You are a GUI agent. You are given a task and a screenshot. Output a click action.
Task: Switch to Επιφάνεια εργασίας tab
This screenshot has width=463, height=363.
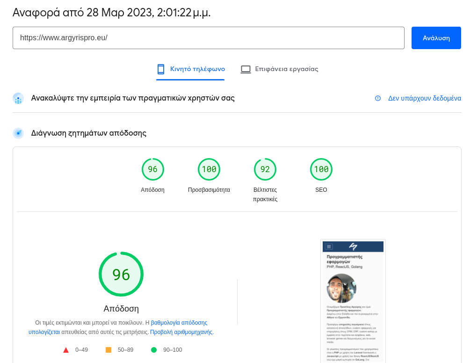pos(279,69)
